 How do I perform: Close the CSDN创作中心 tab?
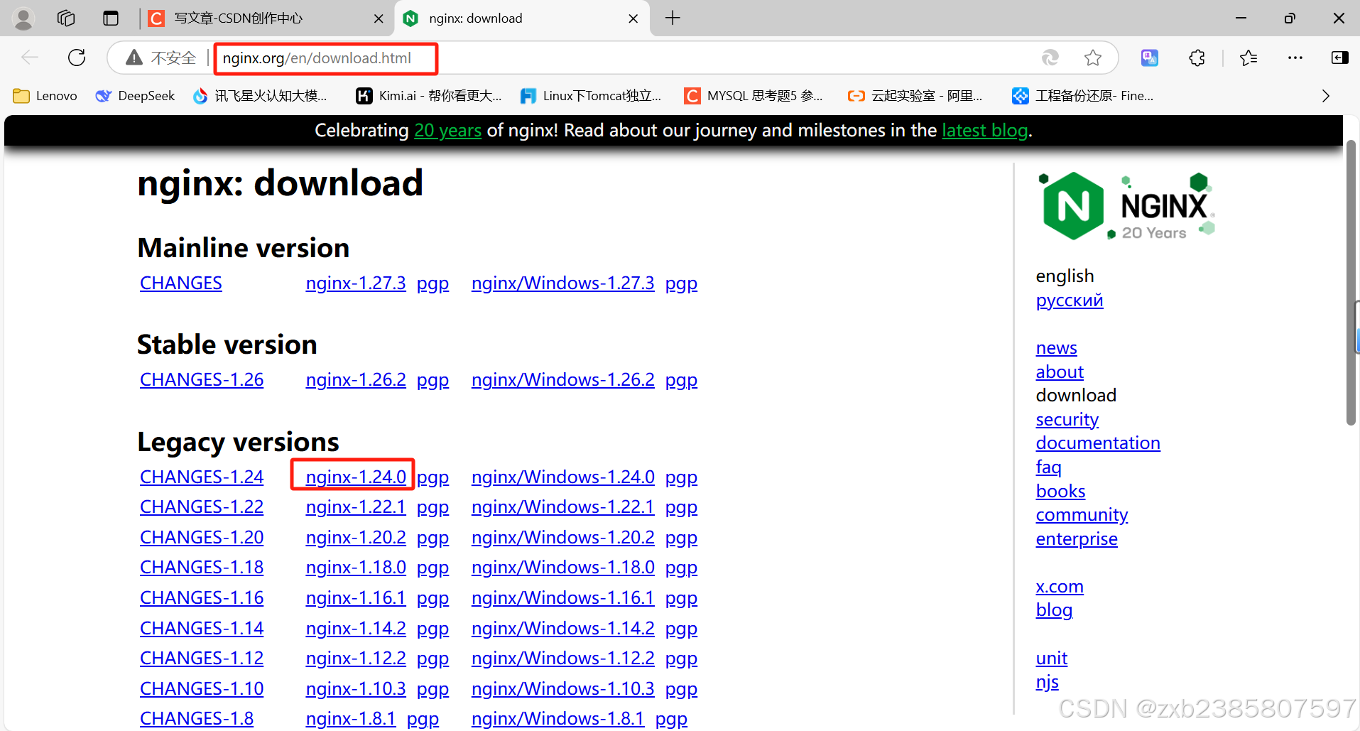point(379,19)
